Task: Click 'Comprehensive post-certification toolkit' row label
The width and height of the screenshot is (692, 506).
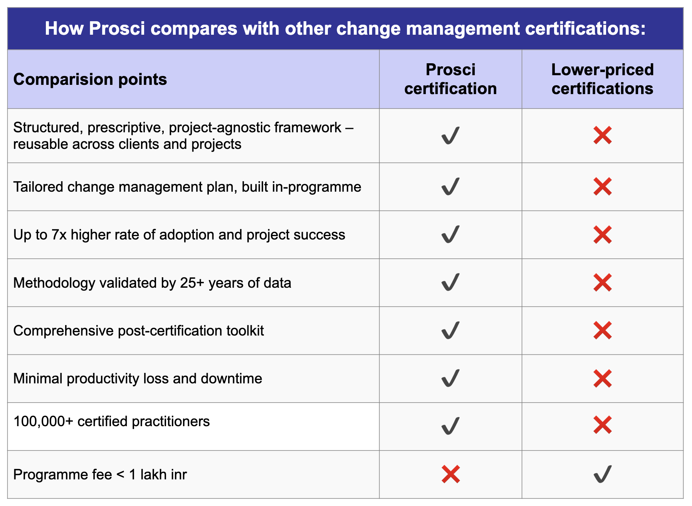Action: click(138, 331)
